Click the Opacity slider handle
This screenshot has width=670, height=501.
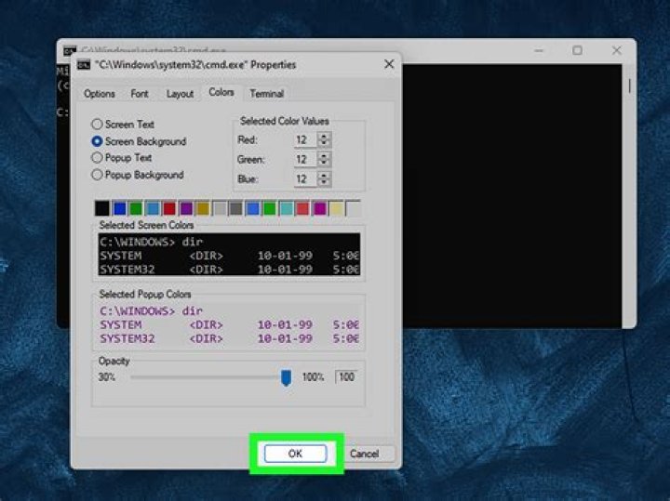click(x=287, y=377)
